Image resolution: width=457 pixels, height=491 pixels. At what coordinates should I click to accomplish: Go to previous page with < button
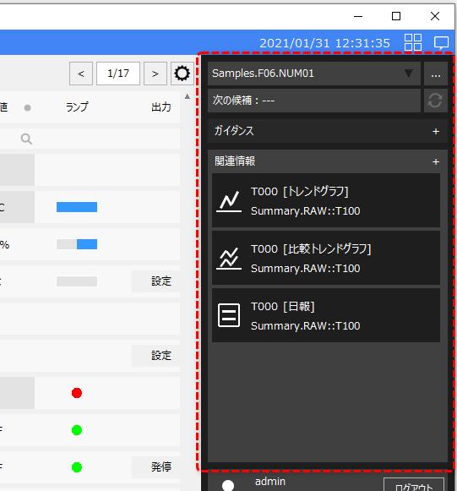pyautogui.click(x=81, y=74)
